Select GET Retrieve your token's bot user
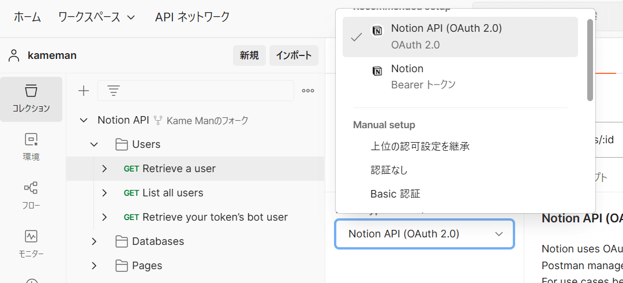Image resolution: width=623 pixels, height=283 pixels. tap(195, 217)
